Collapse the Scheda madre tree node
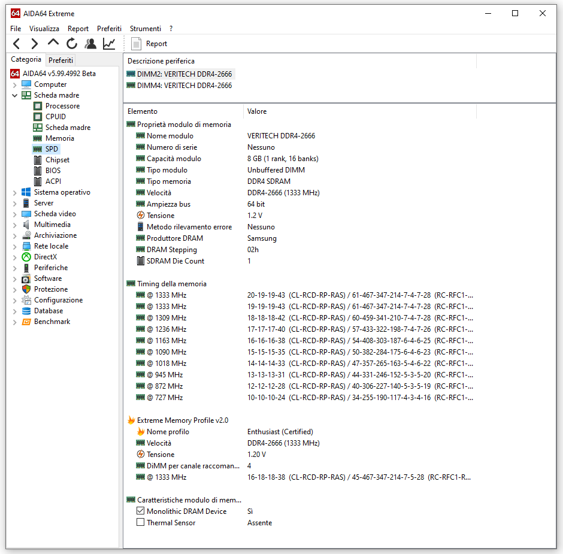Viewport: 563px width, 554px height. coord(15,95)
